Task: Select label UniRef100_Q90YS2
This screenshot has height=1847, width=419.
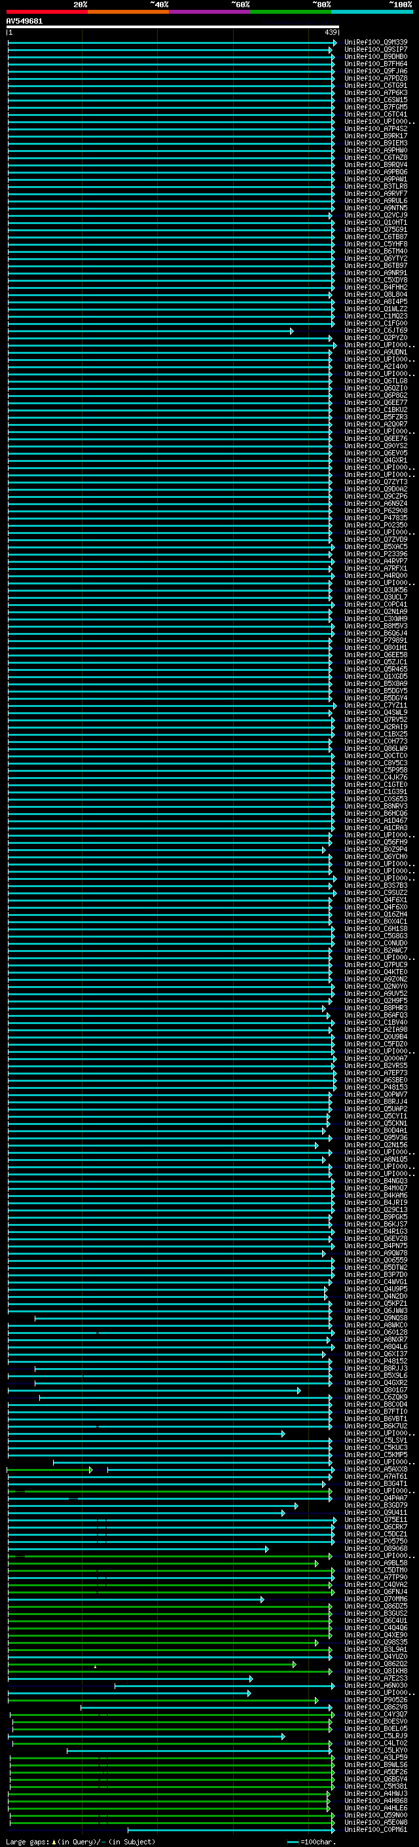Action: click(x=376, y=446)
